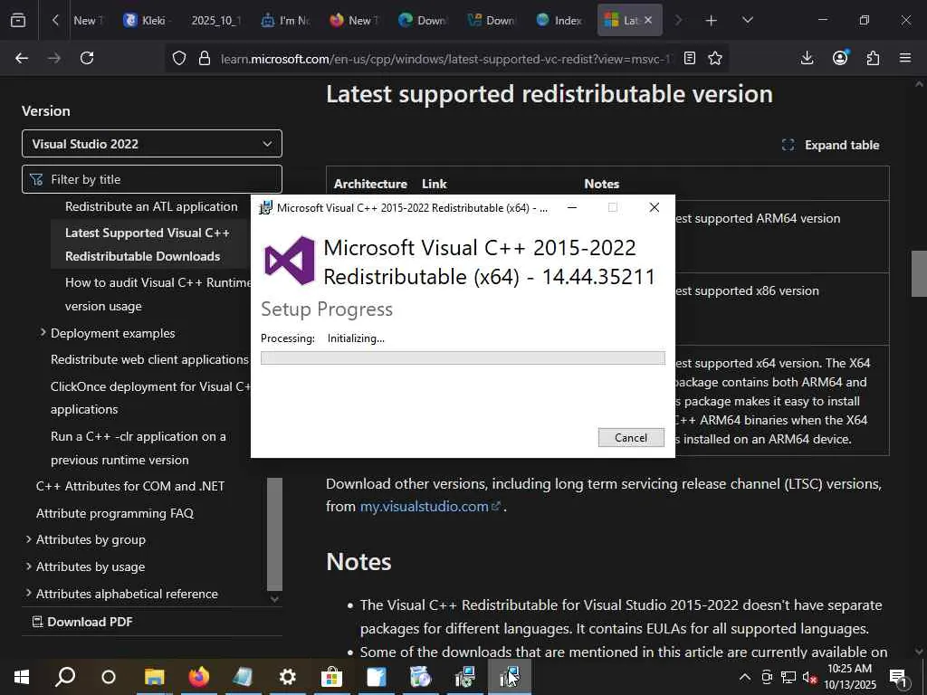Open Run a C++ -clr application article
Viewport: 927px width, 695px height.
(139, 447)
